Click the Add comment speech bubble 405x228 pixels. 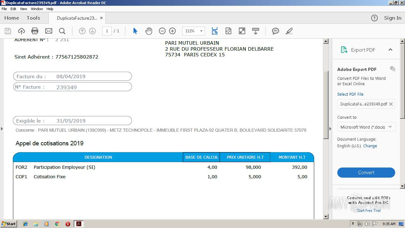pos(276,31)
